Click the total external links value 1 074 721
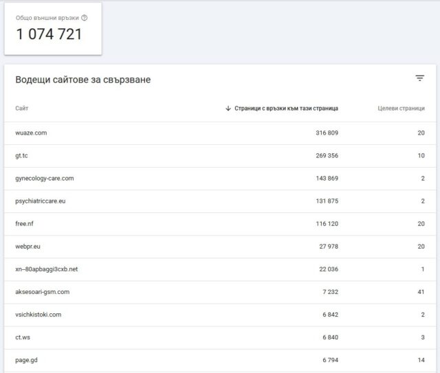This screenshot has width=440, height=373. click(49, 34)
